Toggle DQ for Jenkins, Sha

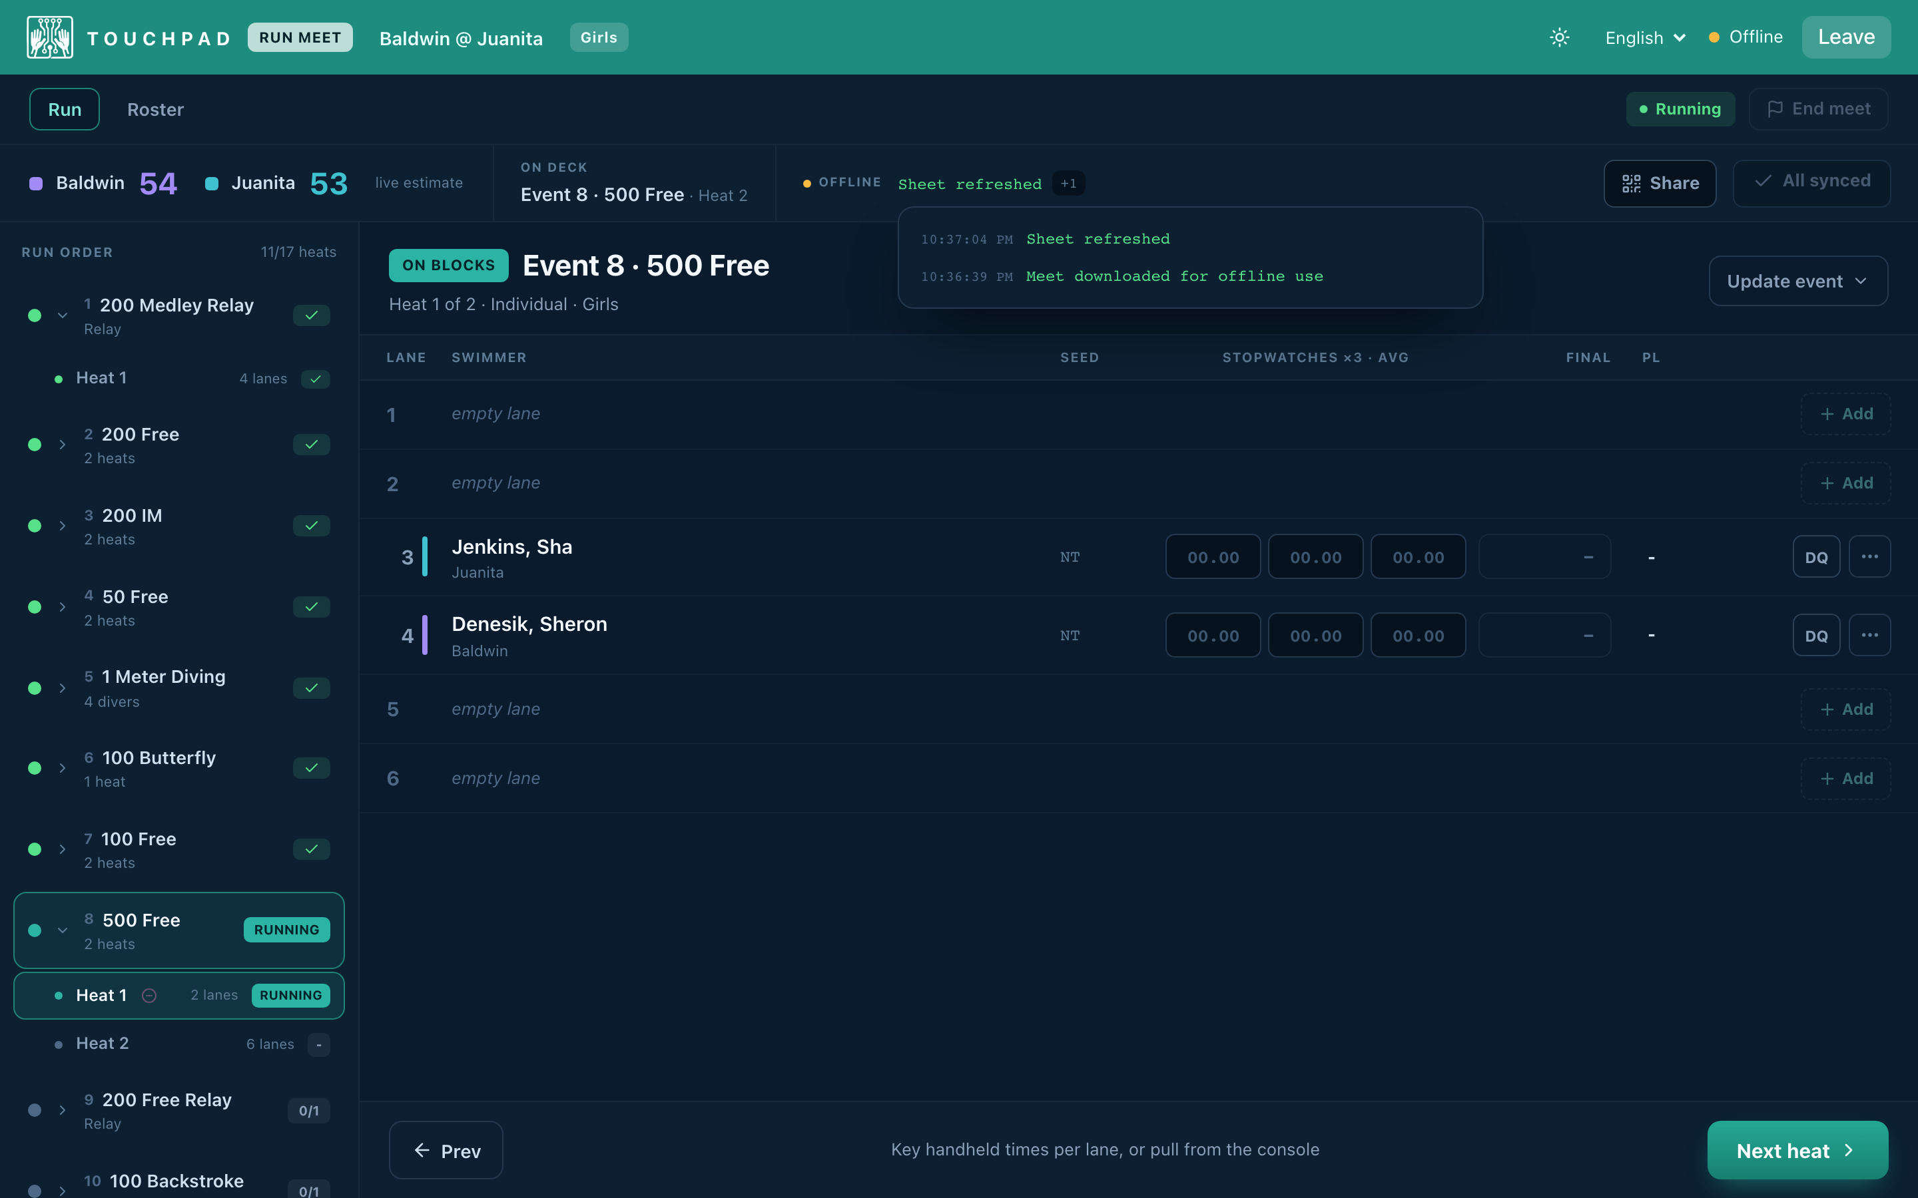(x=1815, y=556)
